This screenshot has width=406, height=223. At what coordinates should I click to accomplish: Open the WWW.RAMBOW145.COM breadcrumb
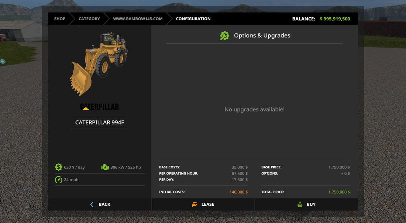(x=138, y=19)
